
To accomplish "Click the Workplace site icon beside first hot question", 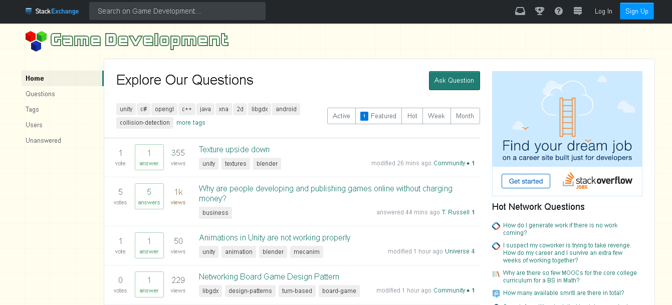I will [x=496, y=226].
